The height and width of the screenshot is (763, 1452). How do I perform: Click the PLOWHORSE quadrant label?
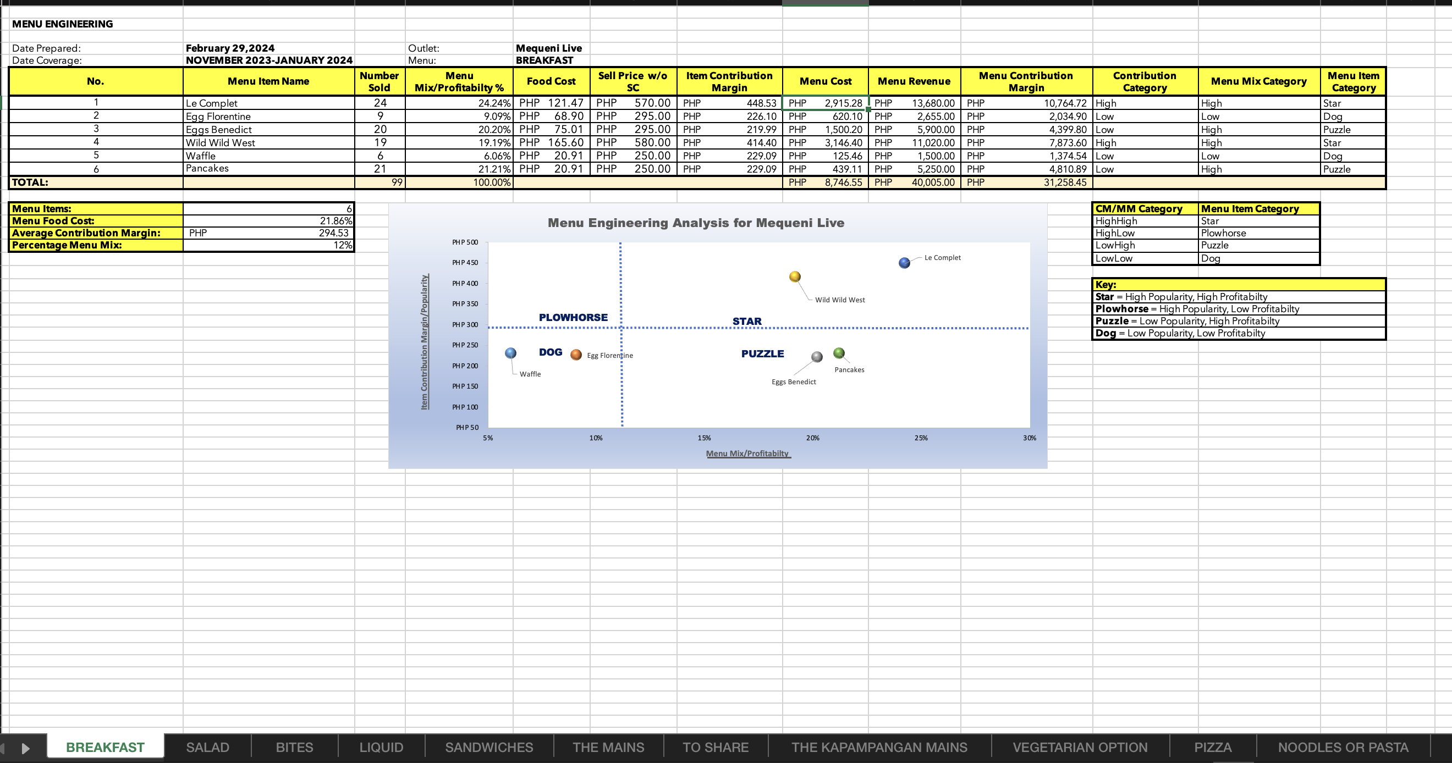(573, 317)
